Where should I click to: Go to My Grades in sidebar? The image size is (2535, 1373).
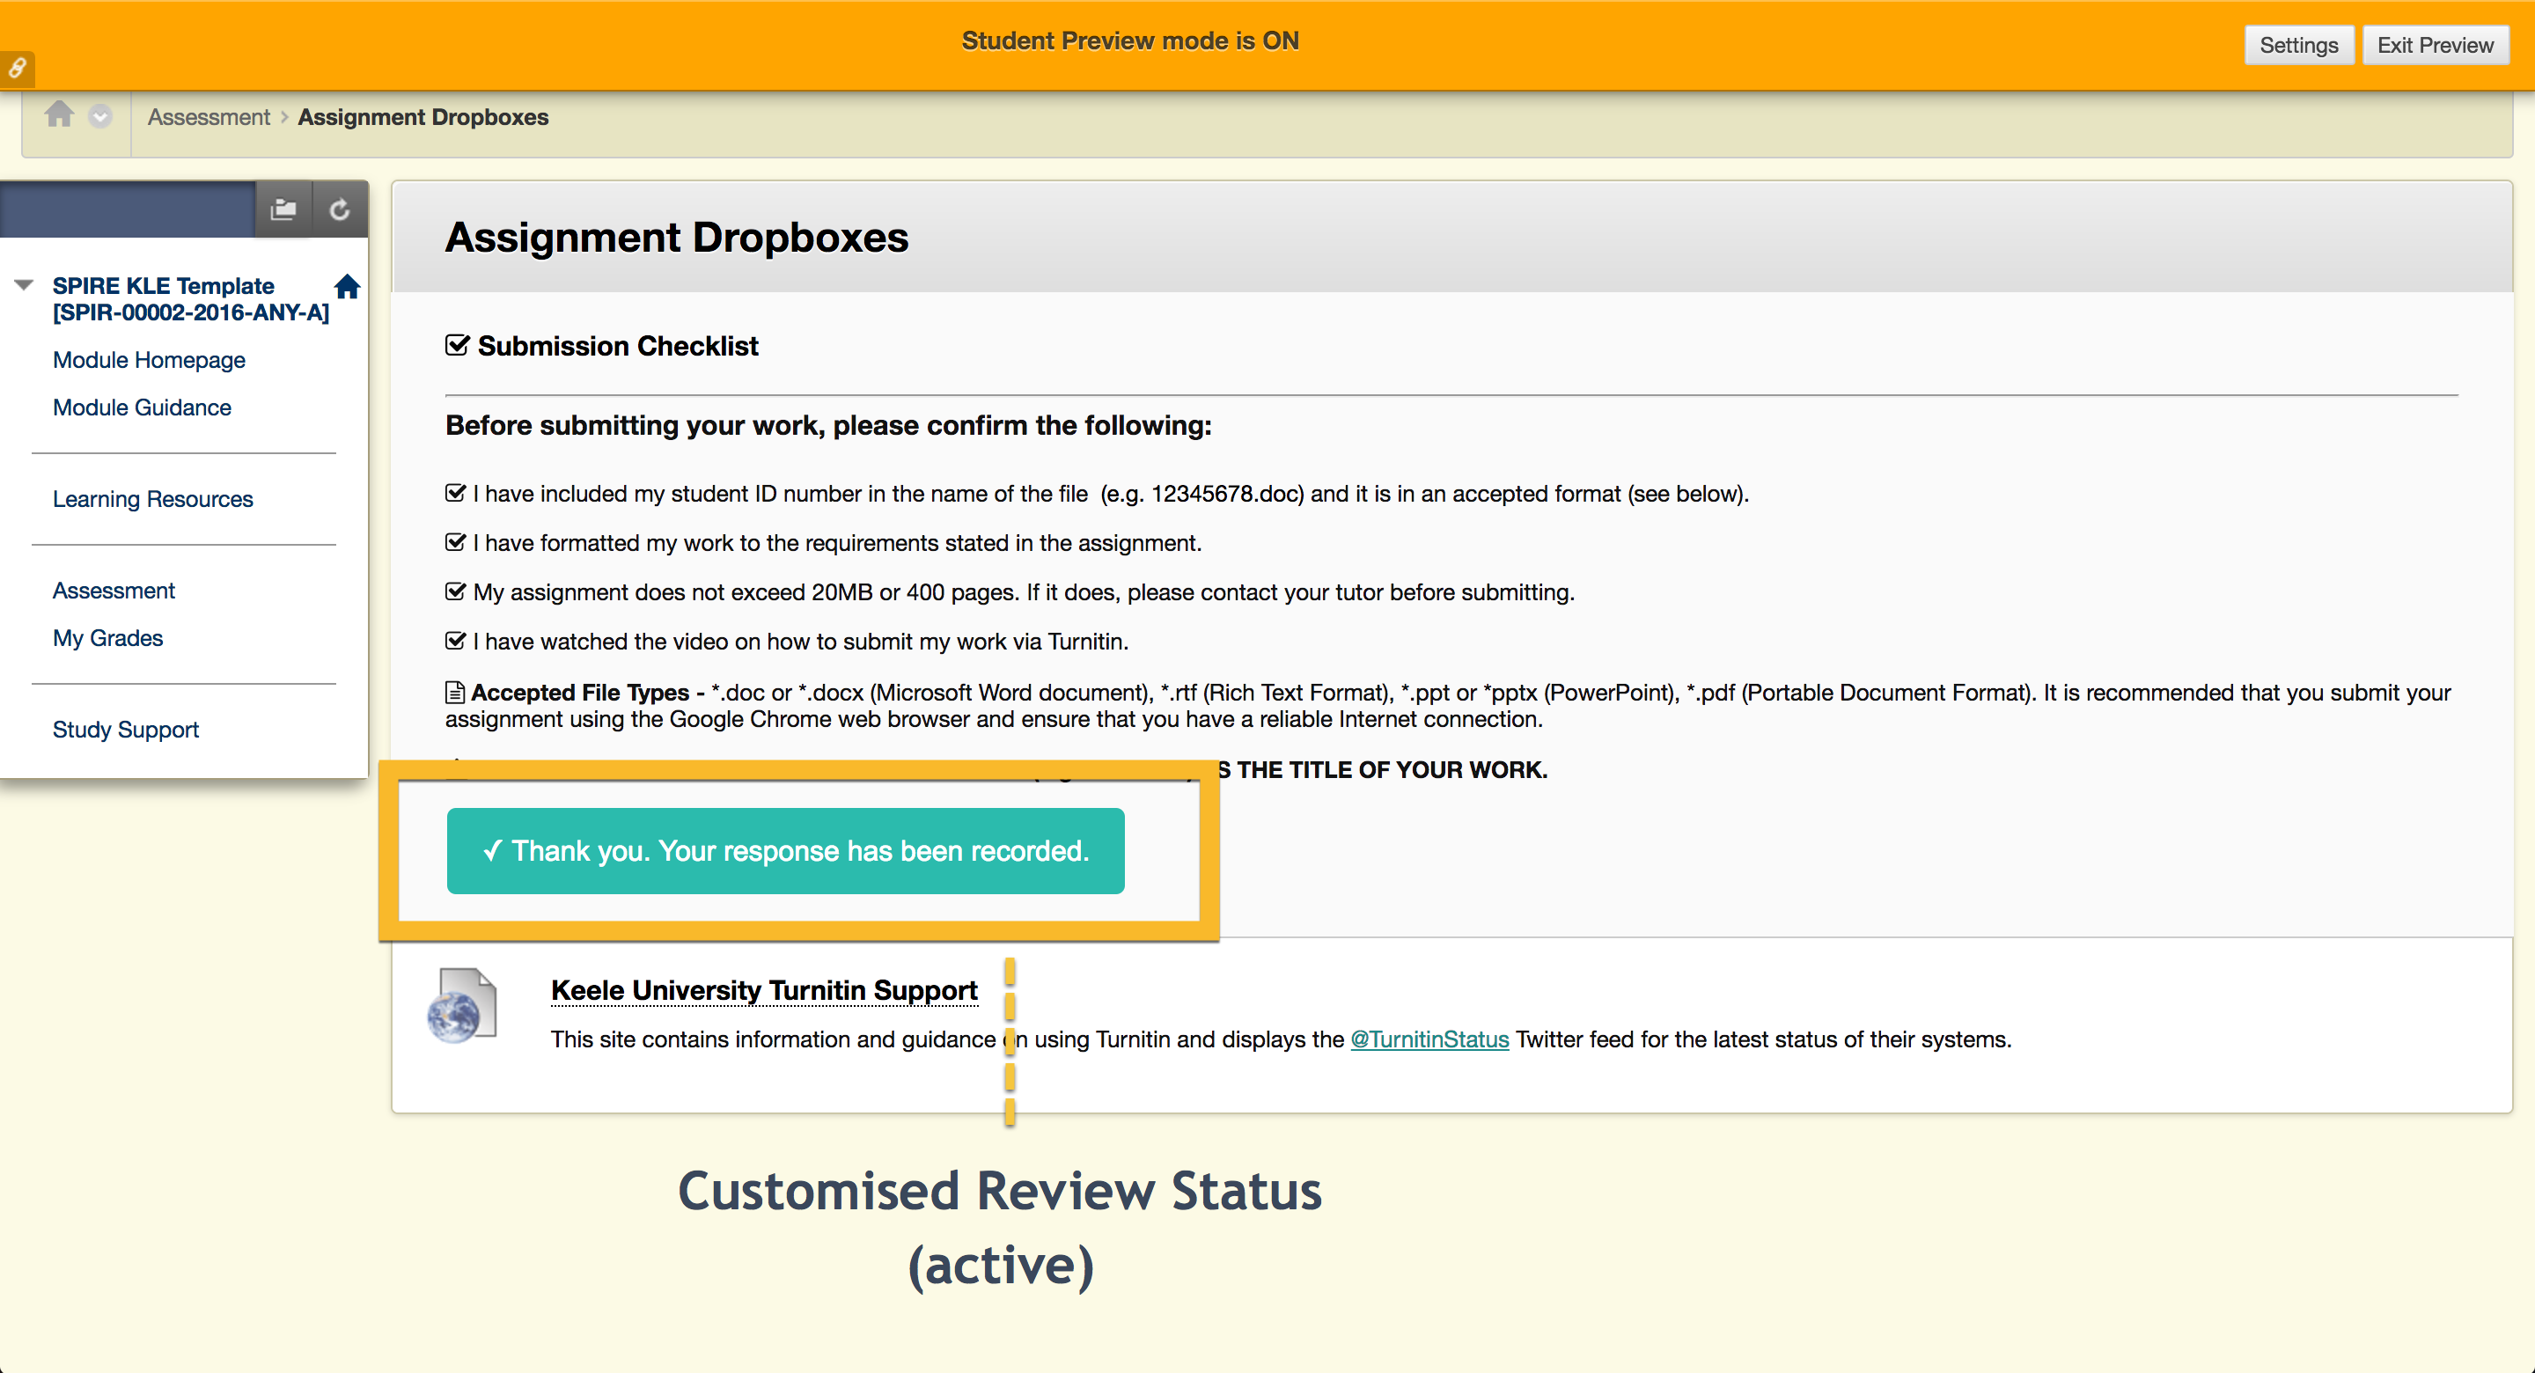[107, 638]
